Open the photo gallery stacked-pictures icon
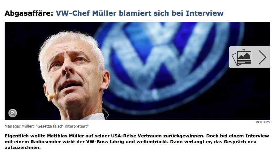Screen dimensions: 275x154 point(242,57)
